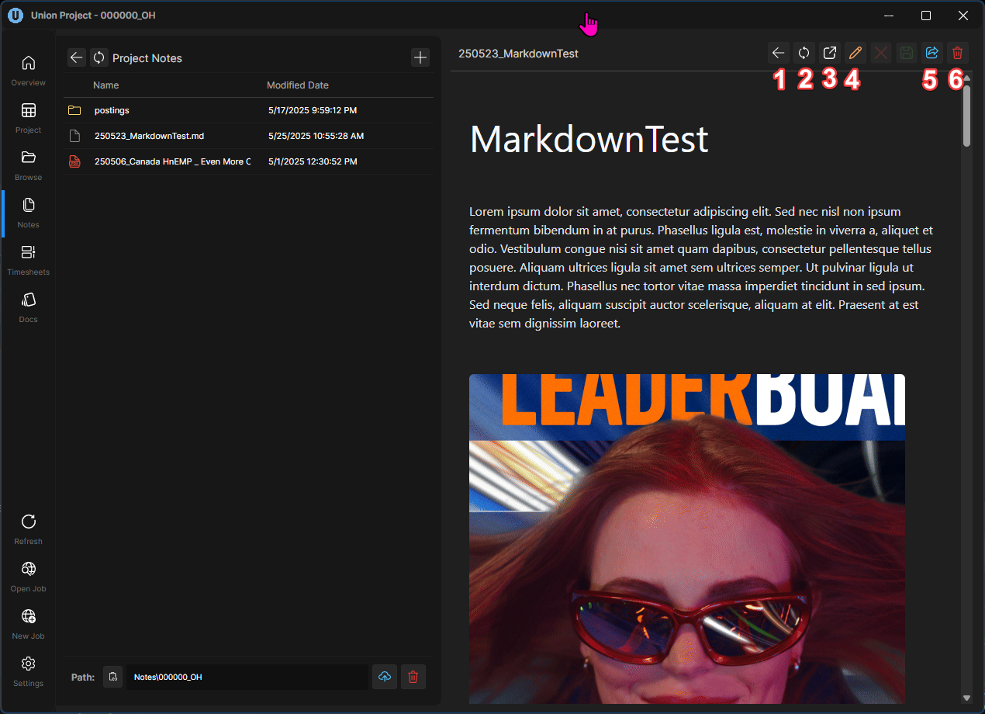This screenshot has width=985, height=714.
Task: Click the file icon of 250523_MarkdownTest.md
Action: (74, 136)
